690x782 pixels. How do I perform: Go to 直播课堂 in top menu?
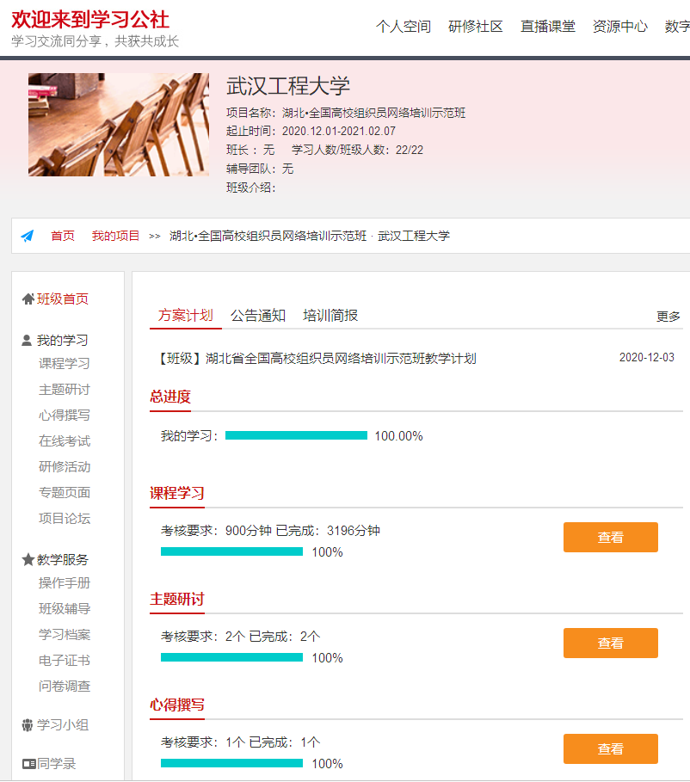548,27
